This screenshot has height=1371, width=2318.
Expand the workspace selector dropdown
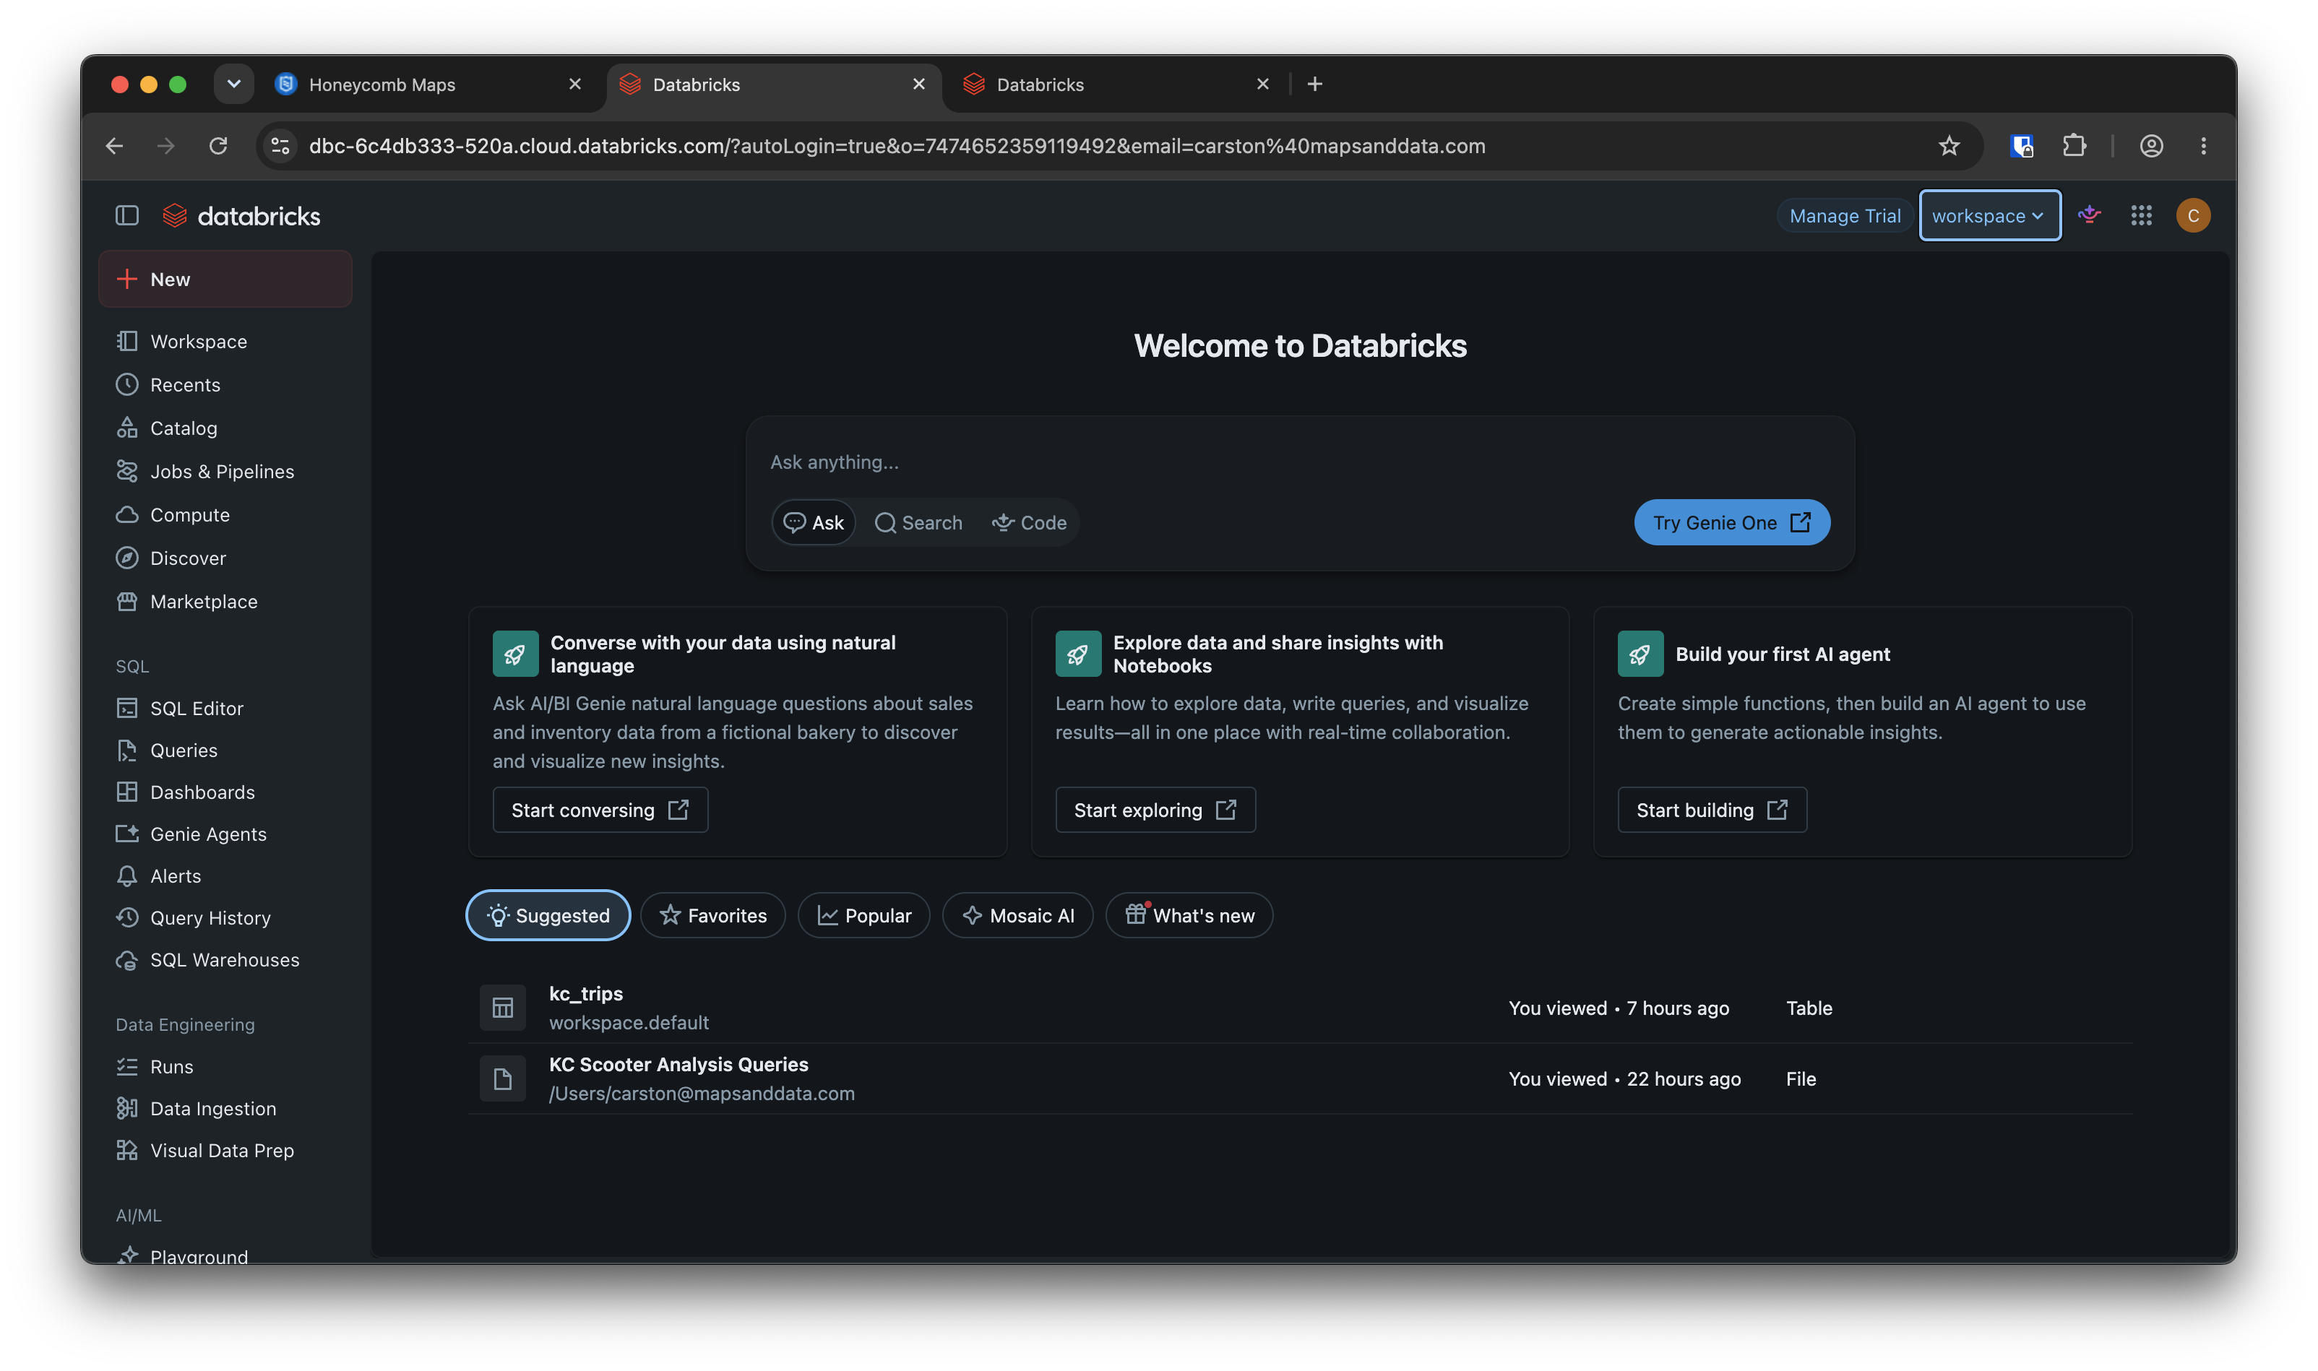pyautogui.click(x=1989, y=215)
